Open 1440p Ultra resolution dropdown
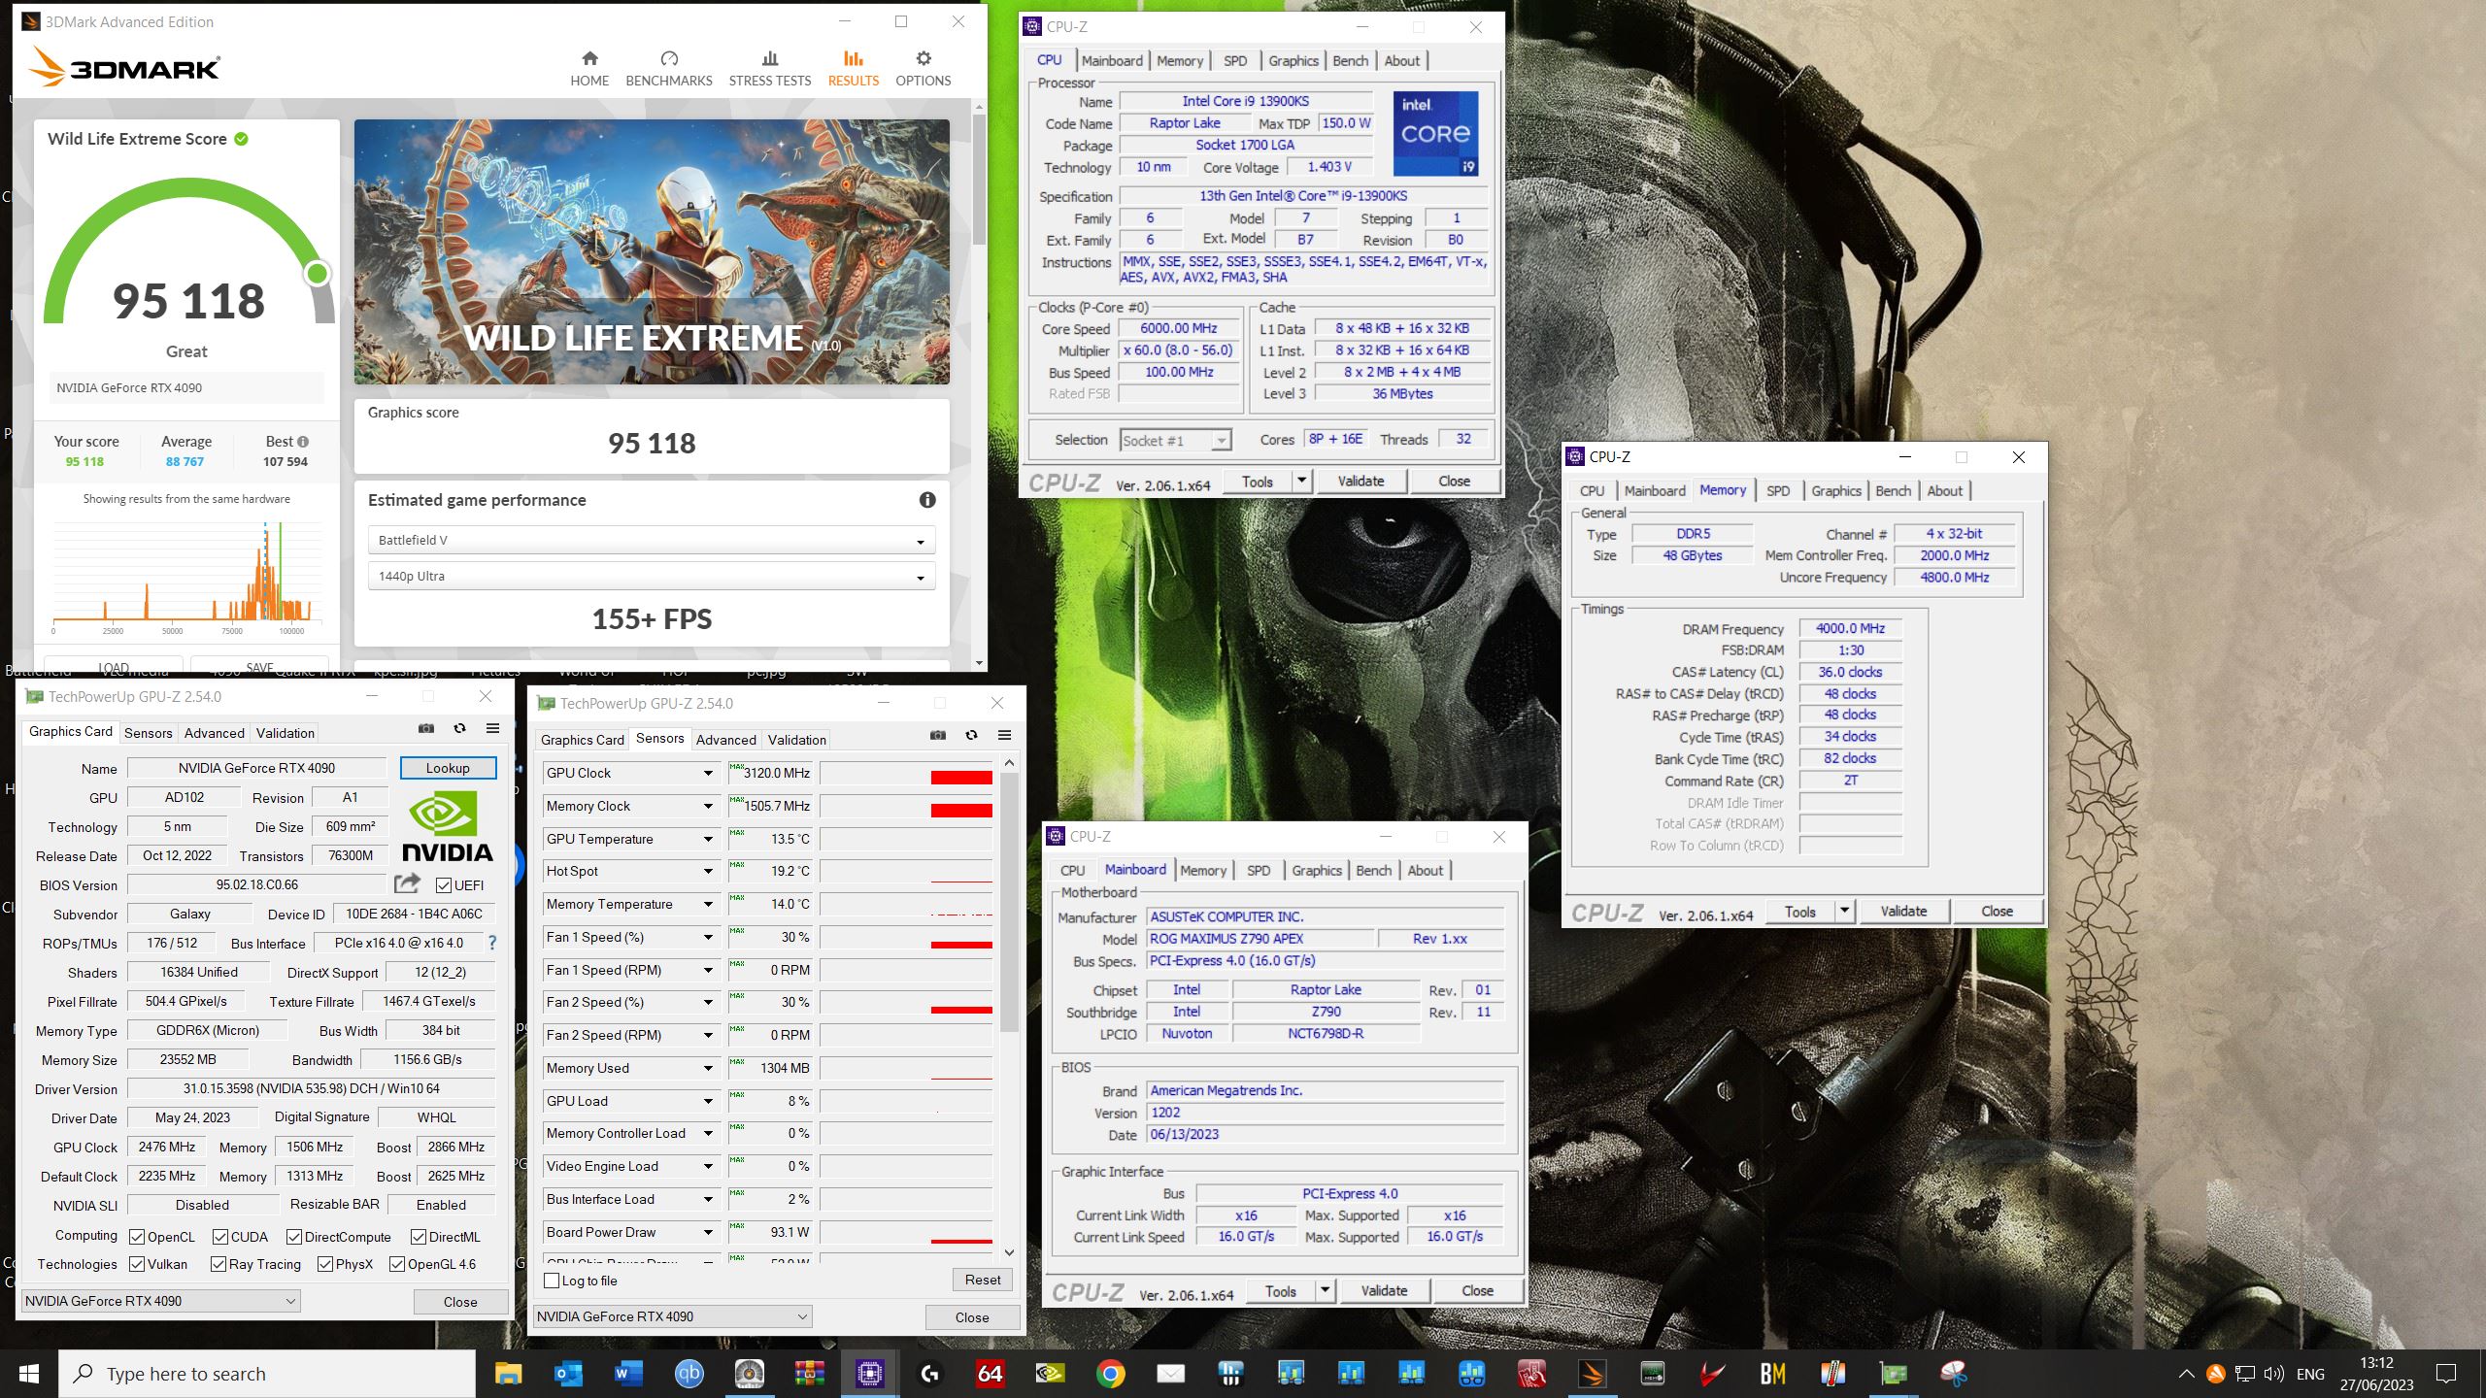The height and width of the screenshot is (1398, 2486). point(651,576)
